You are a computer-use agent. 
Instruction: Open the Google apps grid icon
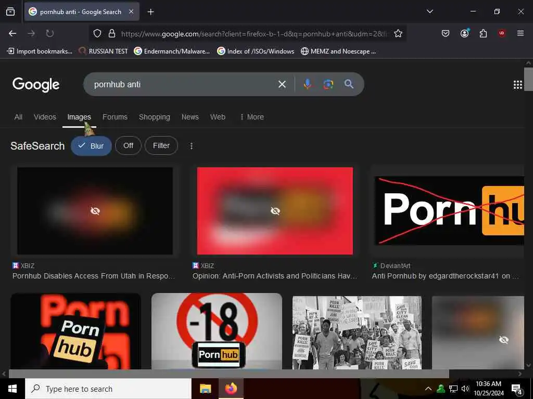click(x=517, y=85)
